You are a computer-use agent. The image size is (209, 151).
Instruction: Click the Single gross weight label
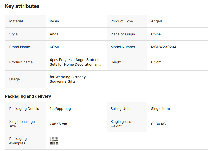(x=121, y=124)
